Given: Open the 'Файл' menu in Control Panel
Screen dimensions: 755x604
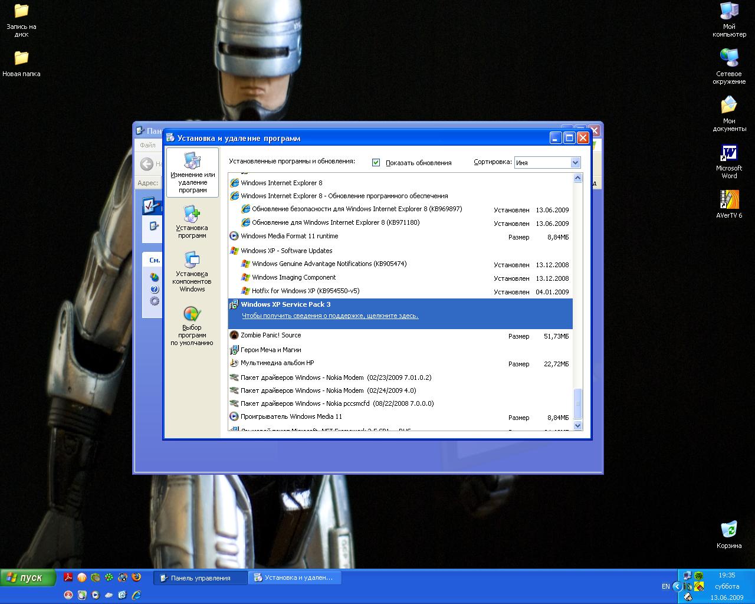Looking at the screenshot, I should (148, 145).
